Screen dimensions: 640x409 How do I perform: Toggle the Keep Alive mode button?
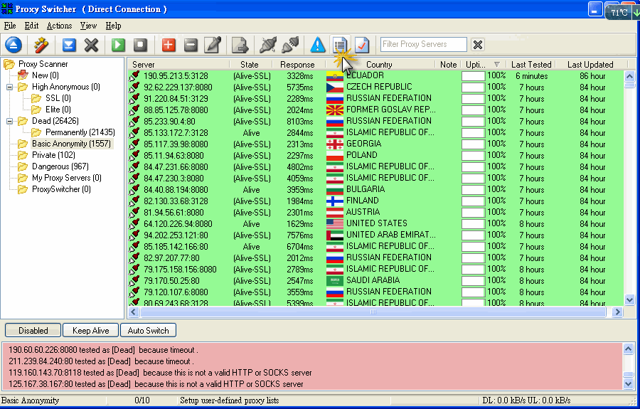[x=90, y=330]
